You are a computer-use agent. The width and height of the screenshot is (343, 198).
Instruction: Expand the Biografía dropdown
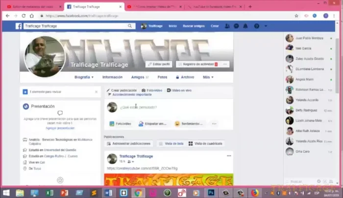[84, 77]
